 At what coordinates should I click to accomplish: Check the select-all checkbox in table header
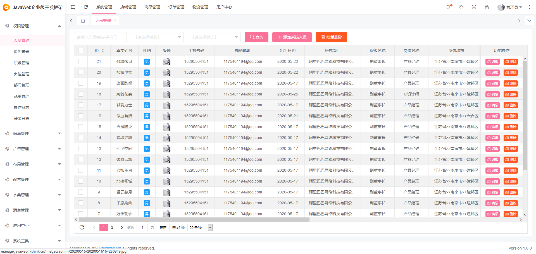click(x=81, y=51)
